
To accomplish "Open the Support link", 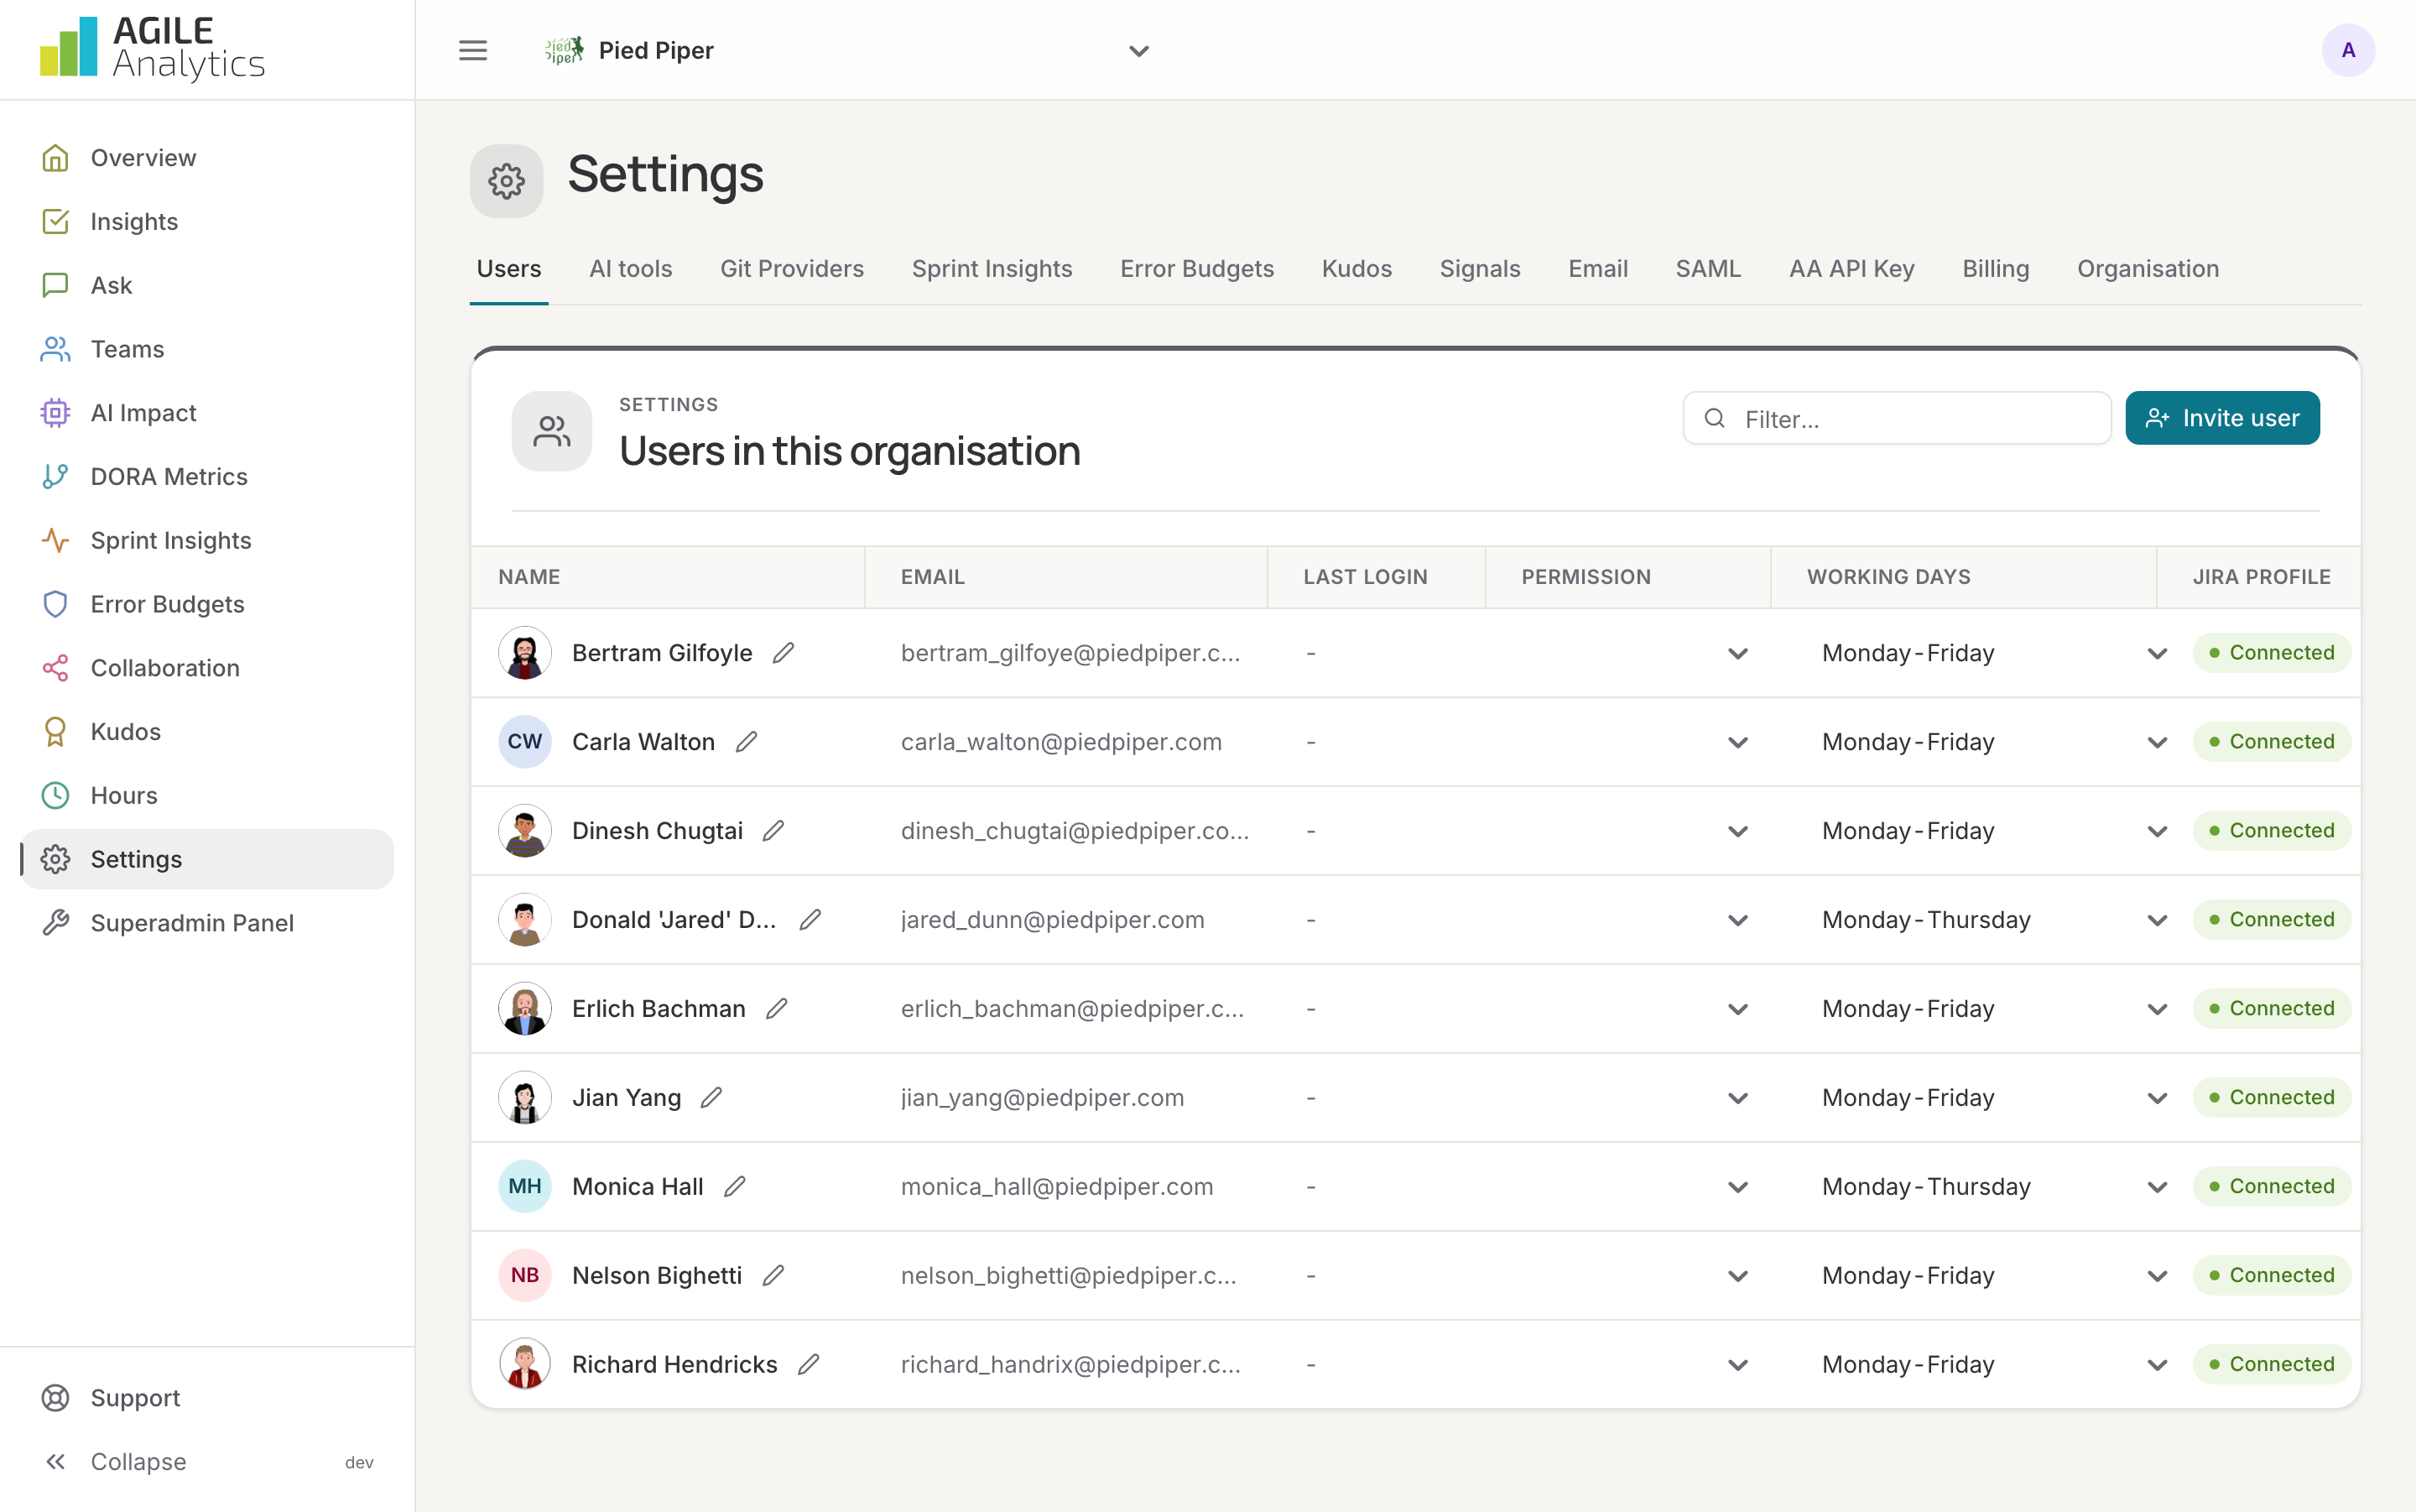I will click(x=208, y=1398).
